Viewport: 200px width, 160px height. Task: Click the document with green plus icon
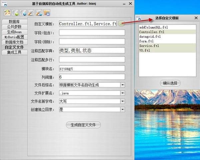tap(15, 13)
